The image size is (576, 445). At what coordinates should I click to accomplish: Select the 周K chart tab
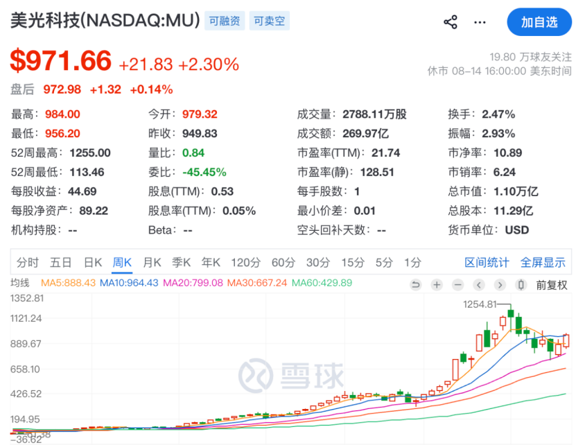tap(122, 263)
